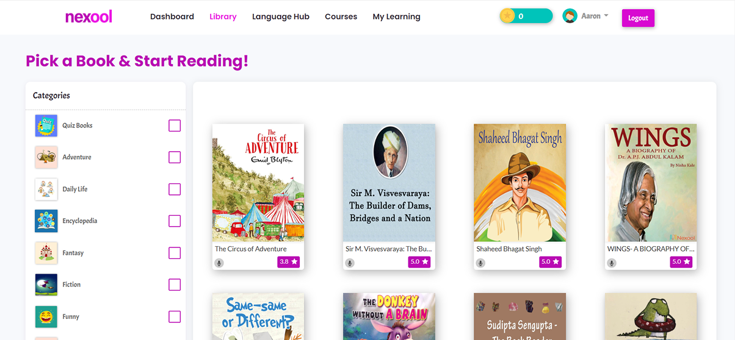The width and height of the screenshot is (735, 340).
Task: Click the Quiz Books category label
Action: (x=78, y=126)
